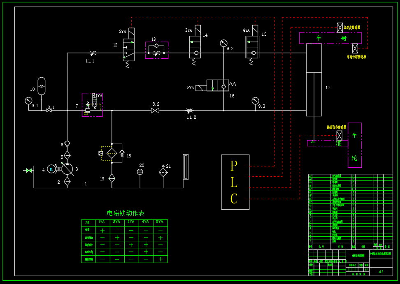
Task: Click the plus sign in the 1YA column
Action: tap(102, 230)
